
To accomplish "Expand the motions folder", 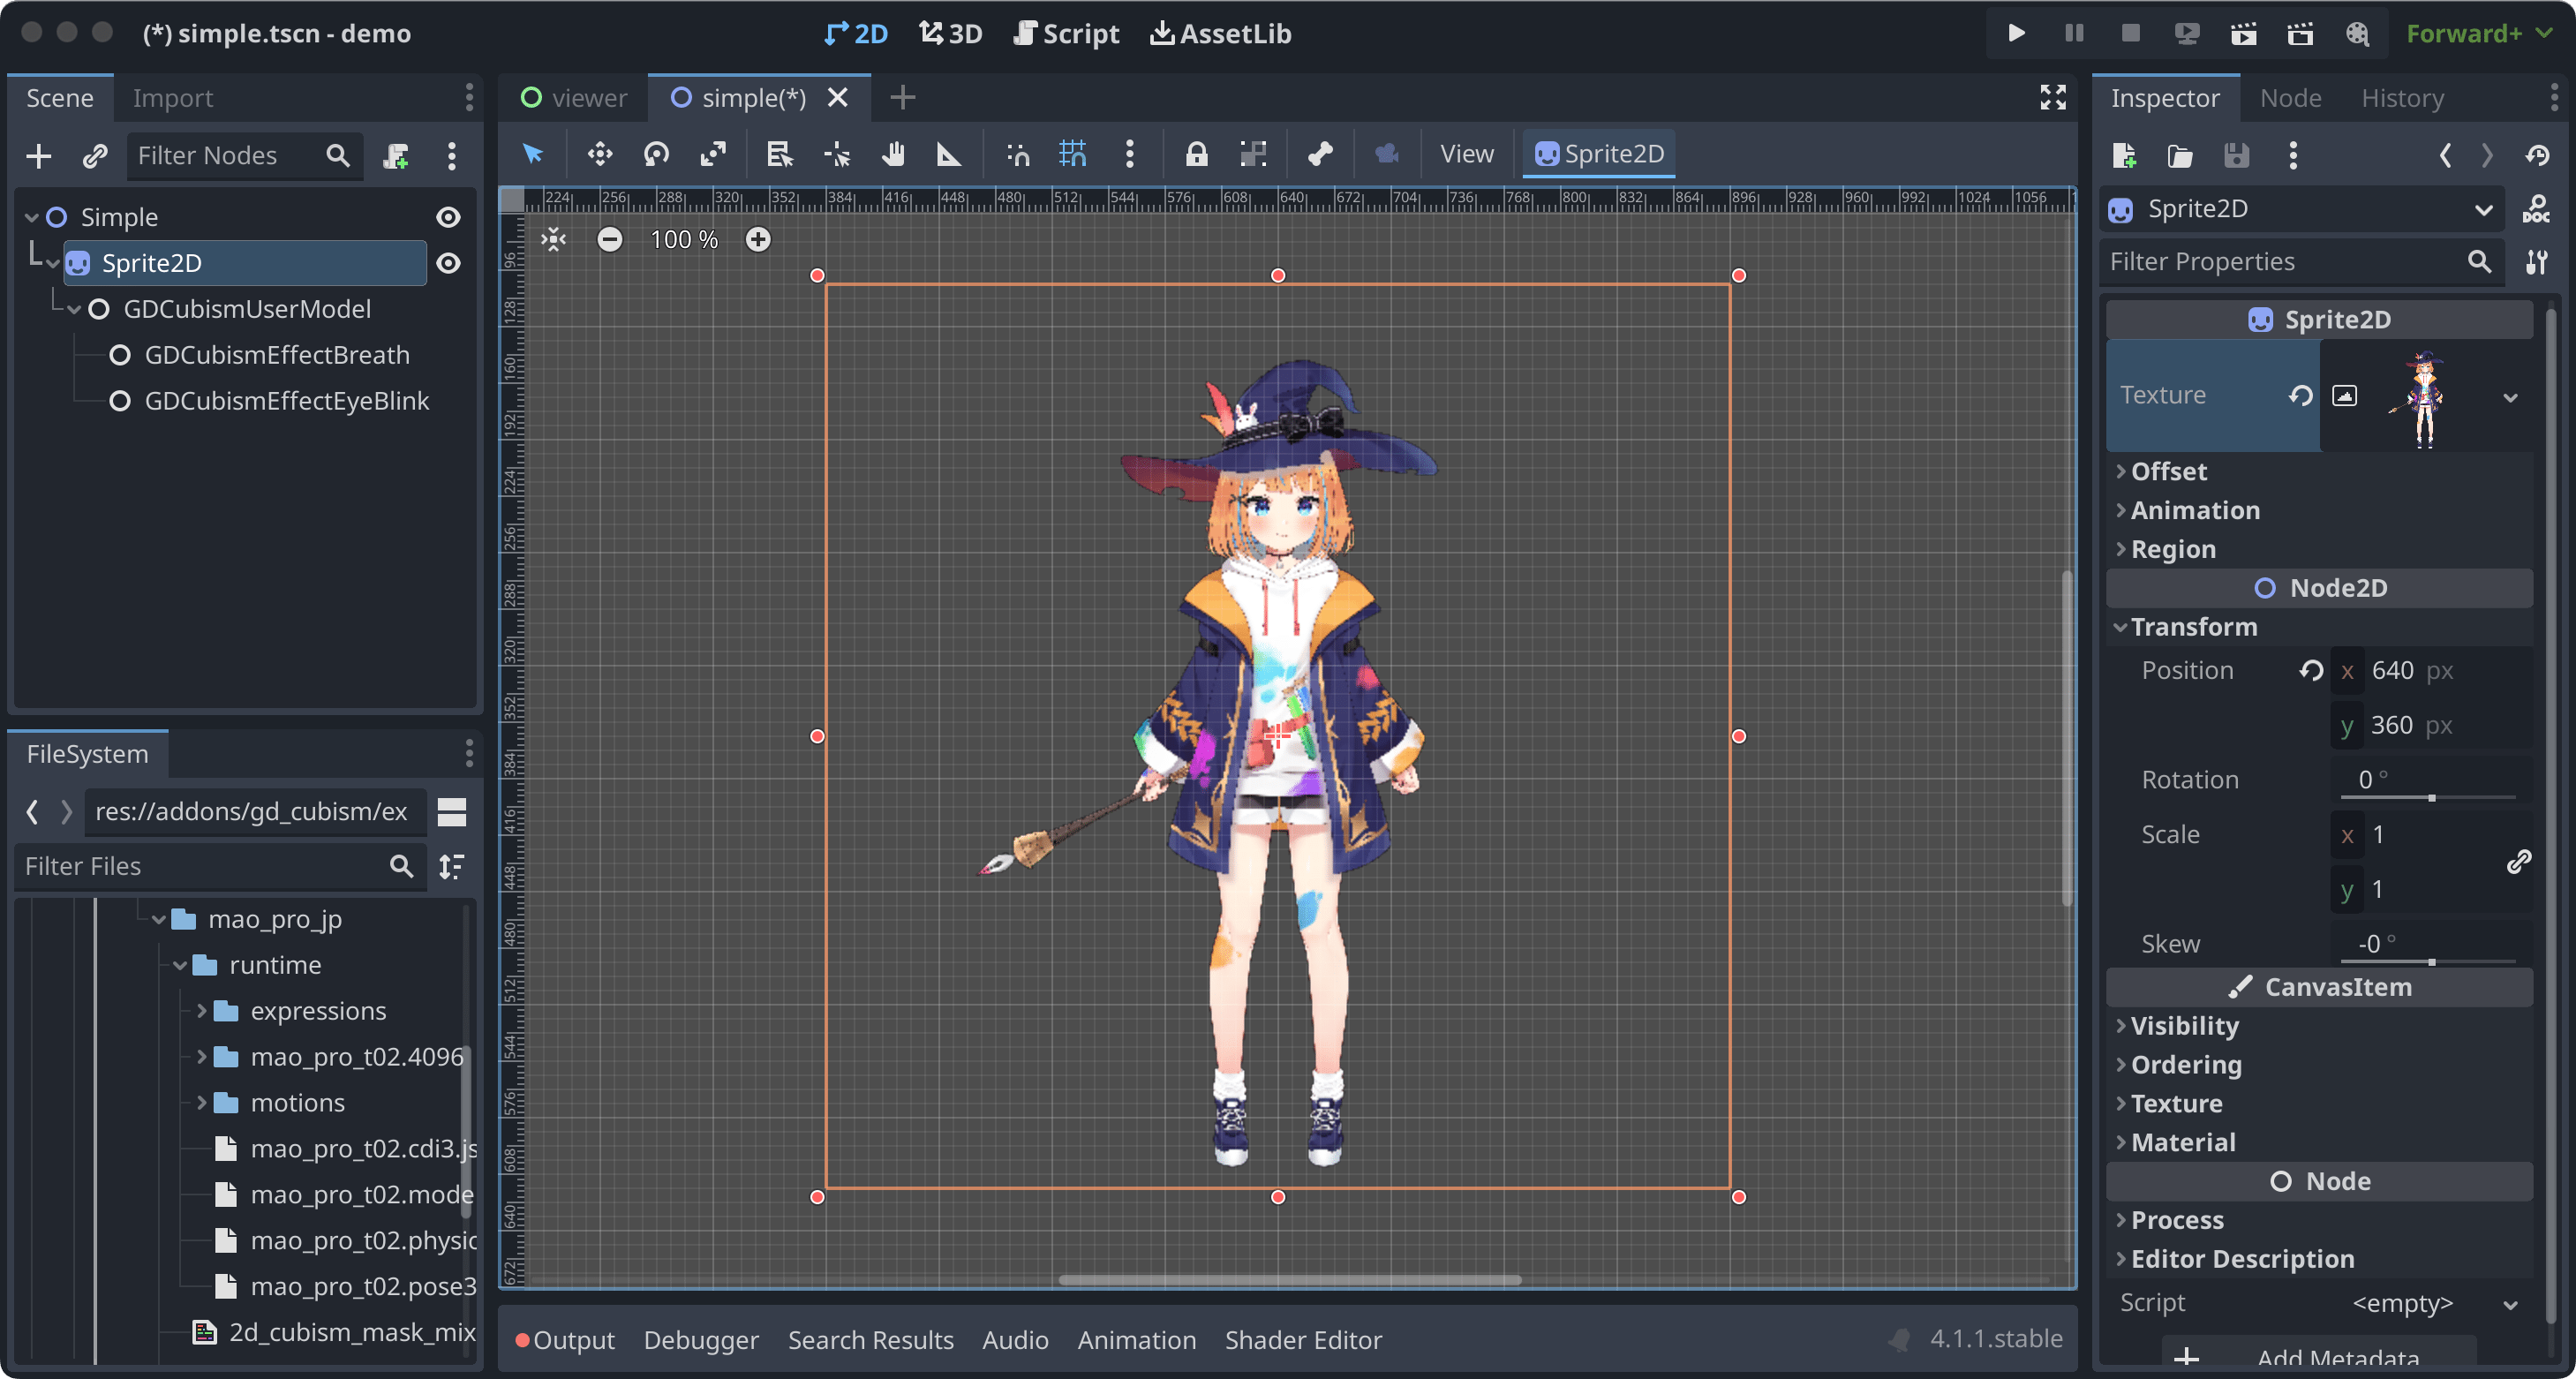I will click(x=202, y=1103).
